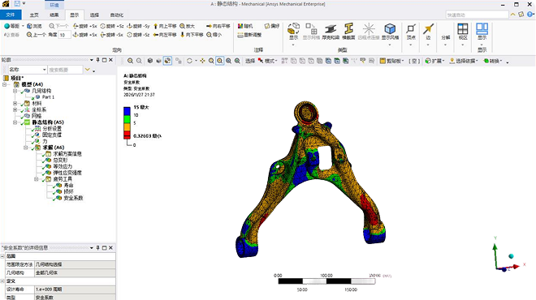
Task: Click the 厚壳和梁 thick shell and beam icon
Action: click(331, 31)
